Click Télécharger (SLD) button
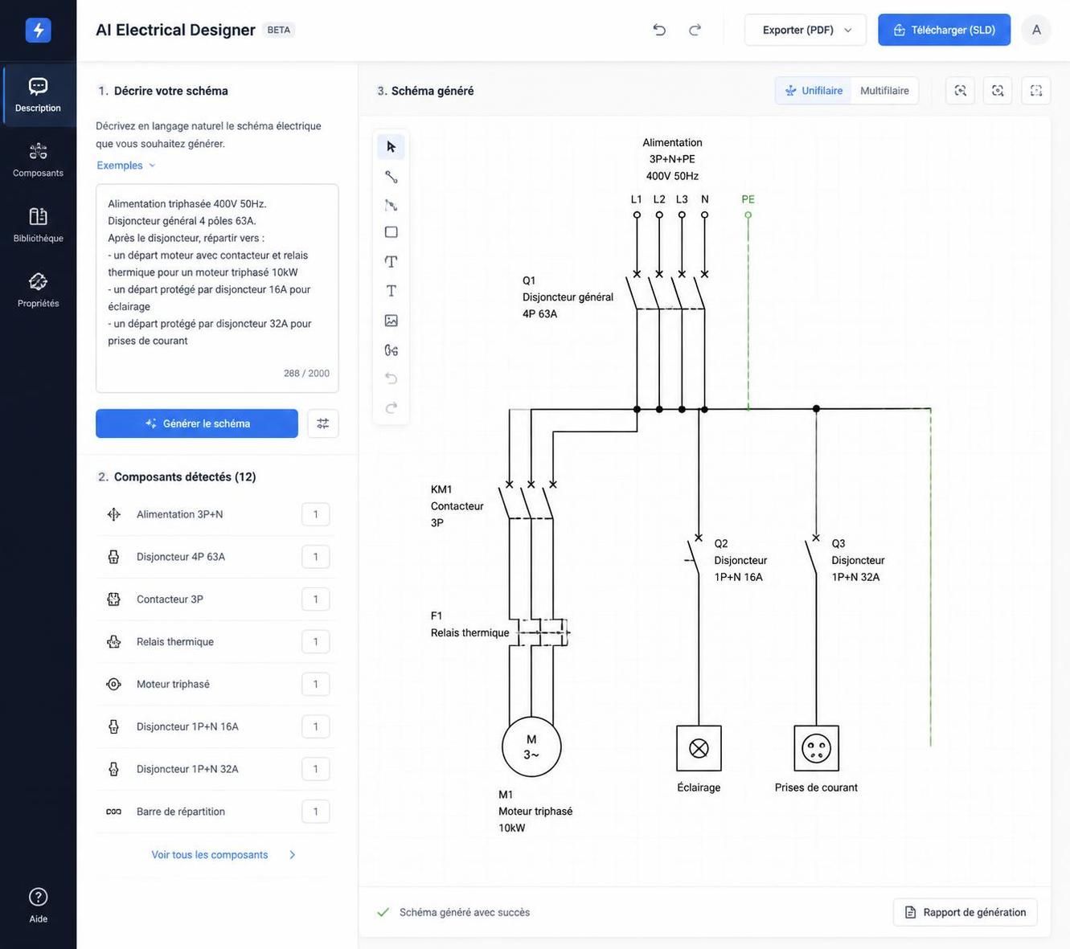Screen dimensions: 1070x949 point(944,30)
